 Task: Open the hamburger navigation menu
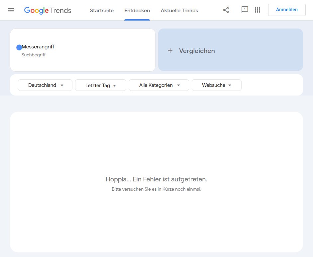coord(11,10)
